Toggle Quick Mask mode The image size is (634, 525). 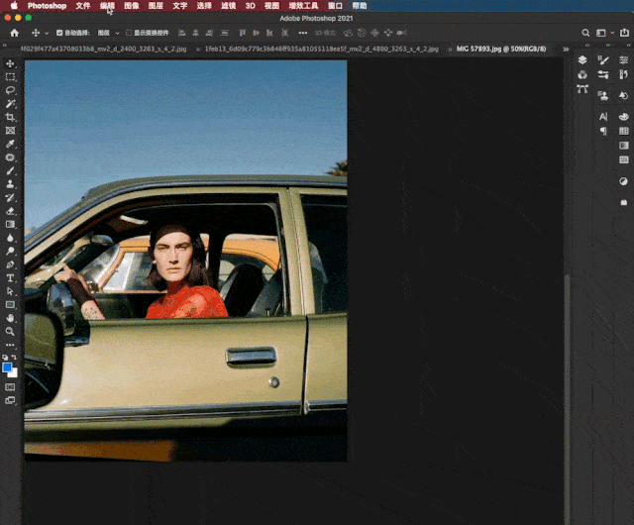pyautogui.click(x=10, y=387)
